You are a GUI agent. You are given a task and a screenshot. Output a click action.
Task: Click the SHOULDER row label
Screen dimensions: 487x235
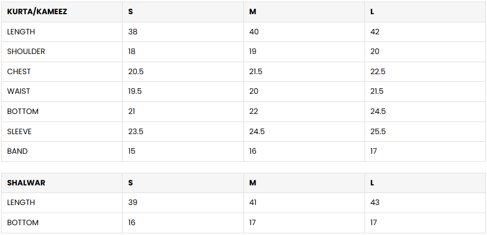(26, 51)
